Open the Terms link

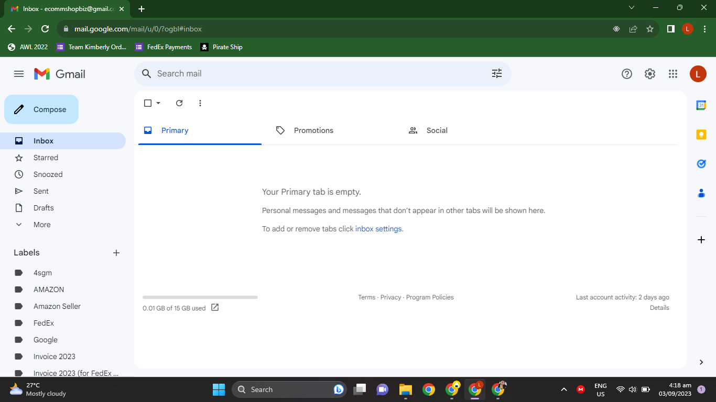point(366,297)
